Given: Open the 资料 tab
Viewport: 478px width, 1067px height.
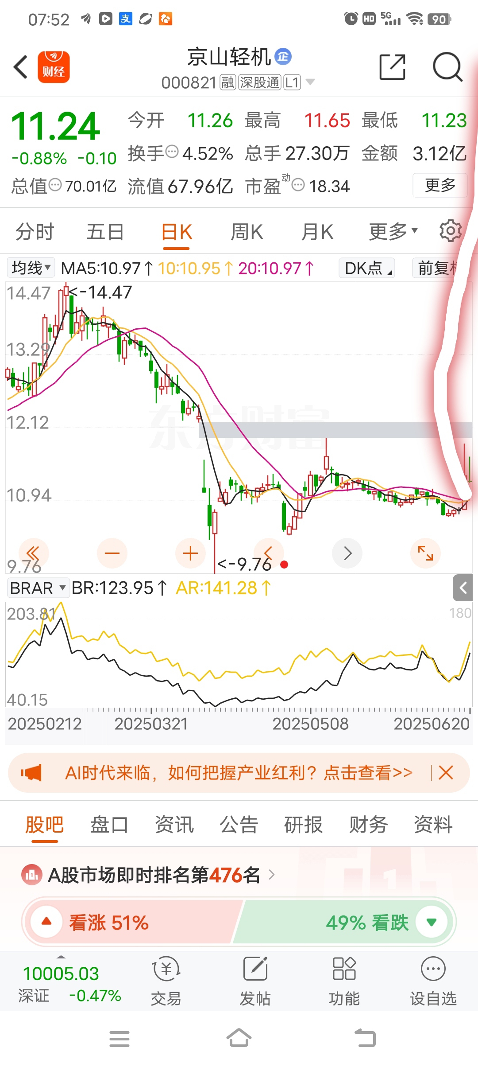Looking at the screenshot, I should point(433,825).
